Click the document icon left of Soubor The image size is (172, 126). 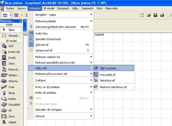pyautogui.click(x=2, y=8)
